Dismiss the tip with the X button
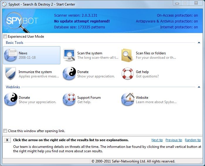 [7, 140]
